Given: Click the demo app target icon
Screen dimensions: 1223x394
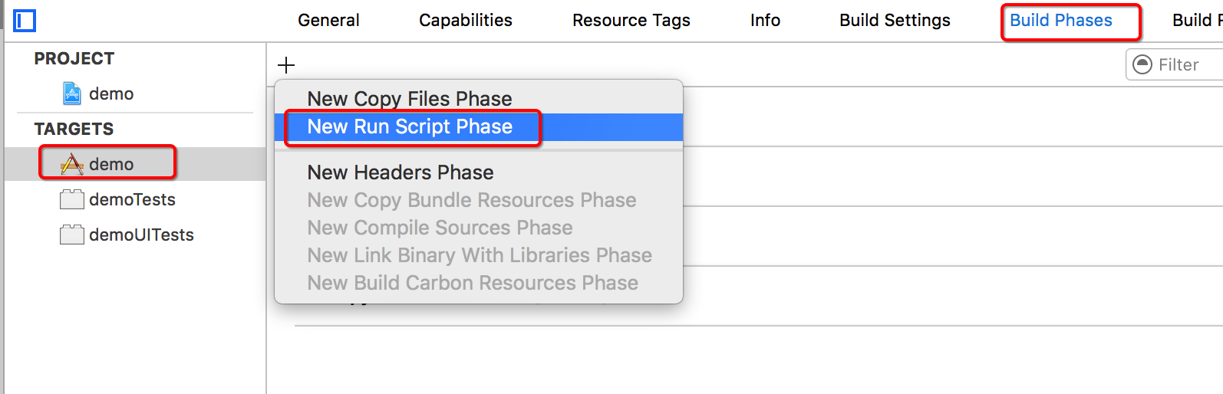Looking at the screenshot, I should [72, 164].
